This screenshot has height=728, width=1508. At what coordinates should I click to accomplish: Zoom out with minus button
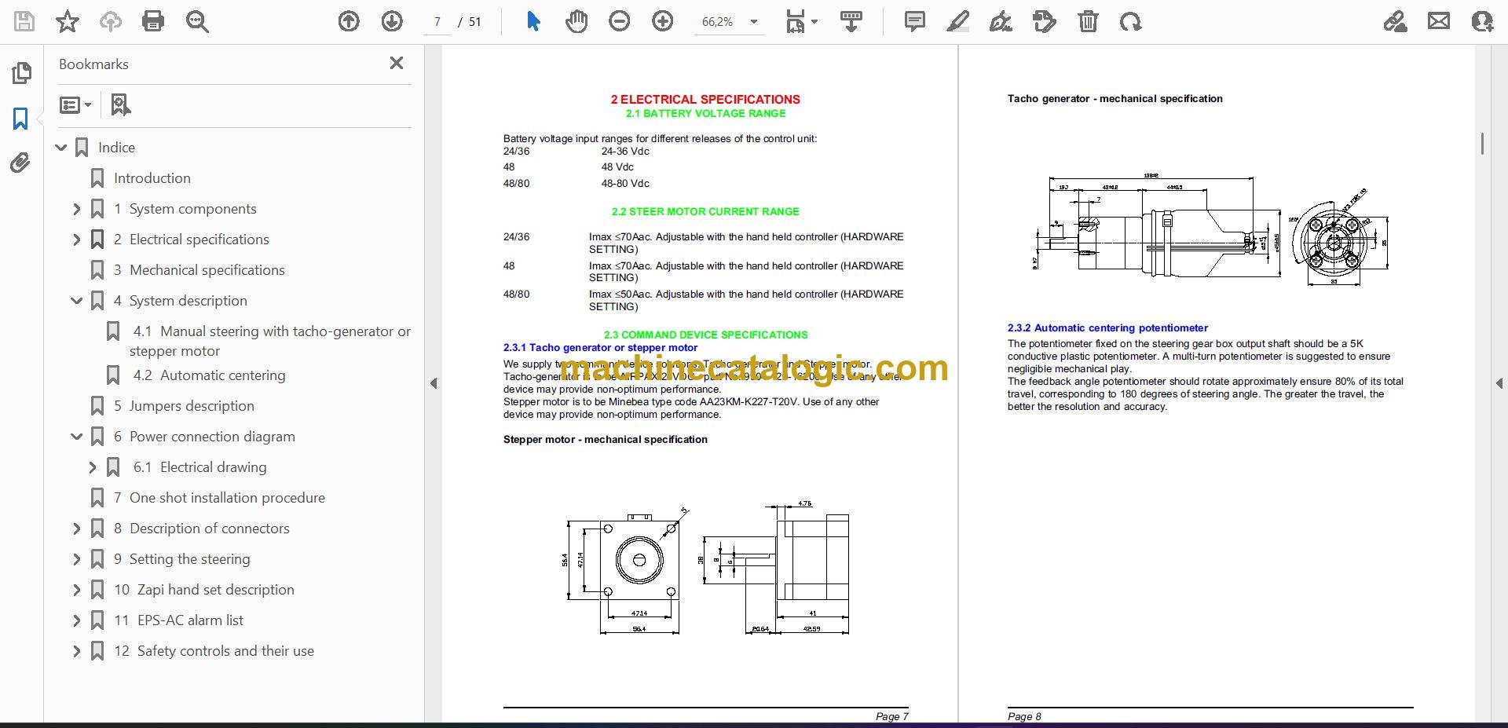620,21
